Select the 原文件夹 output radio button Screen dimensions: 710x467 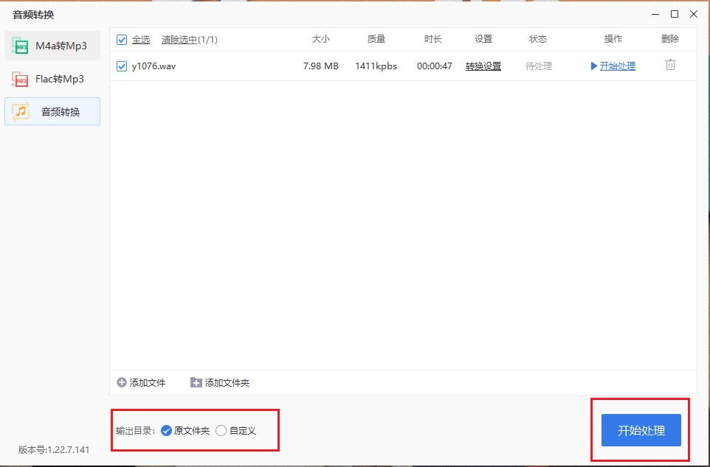[x=166, y=430]
